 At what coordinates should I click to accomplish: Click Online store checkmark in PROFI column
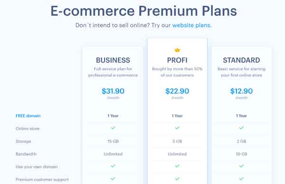point(177,128)
